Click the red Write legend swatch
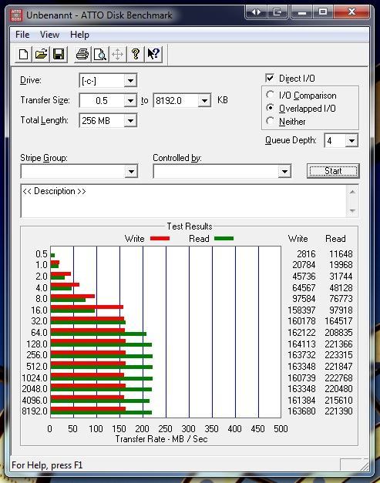Viewport: 380px width, 483px height. 160,239
